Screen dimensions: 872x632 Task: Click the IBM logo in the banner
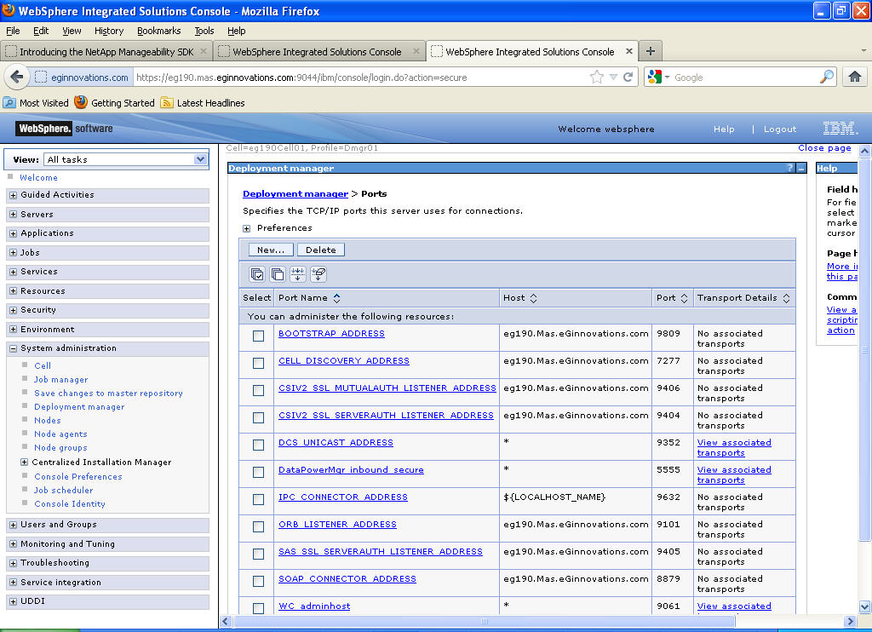pos(840,129)
